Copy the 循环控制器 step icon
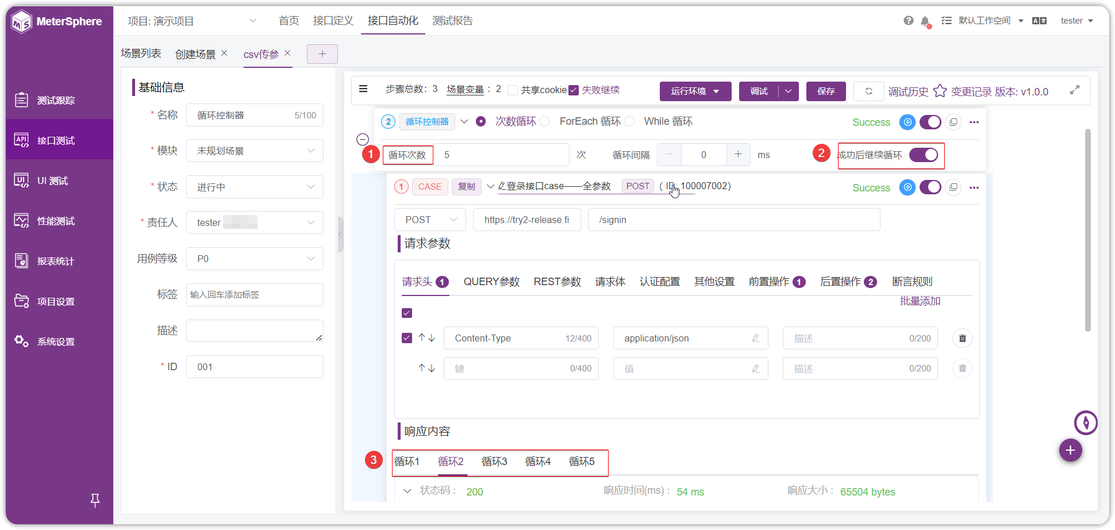 click(953, 122)
